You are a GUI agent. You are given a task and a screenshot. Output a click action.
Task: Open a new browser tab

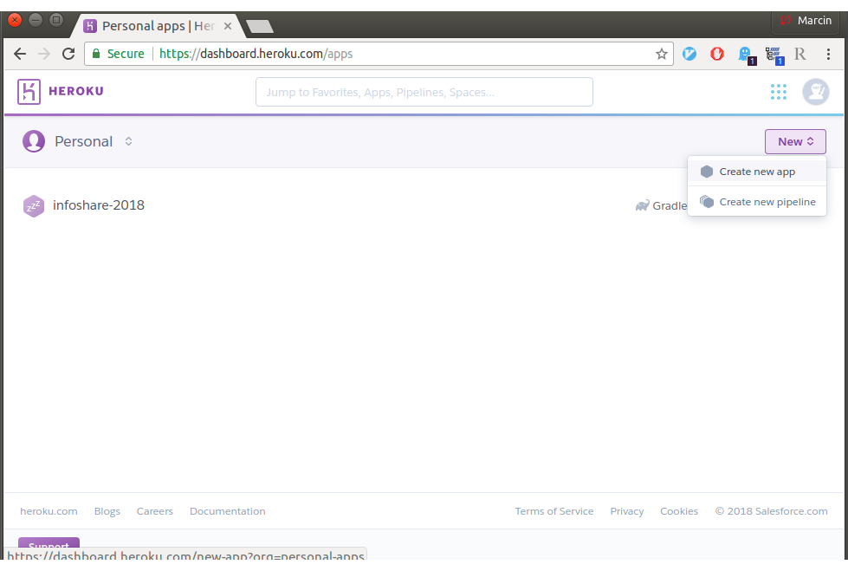click(x=260, y=26)
